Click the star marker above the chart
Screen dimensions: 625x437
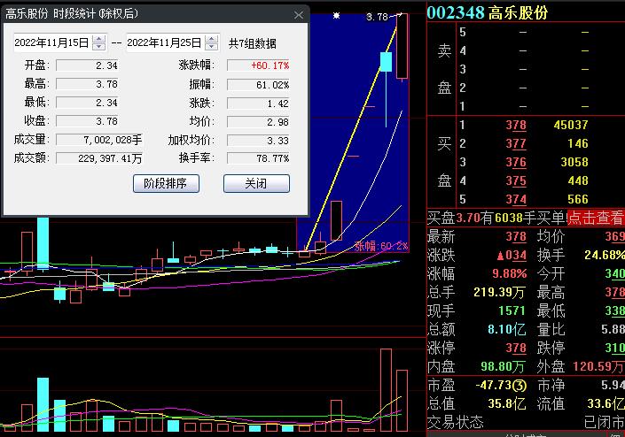(336, 16)
